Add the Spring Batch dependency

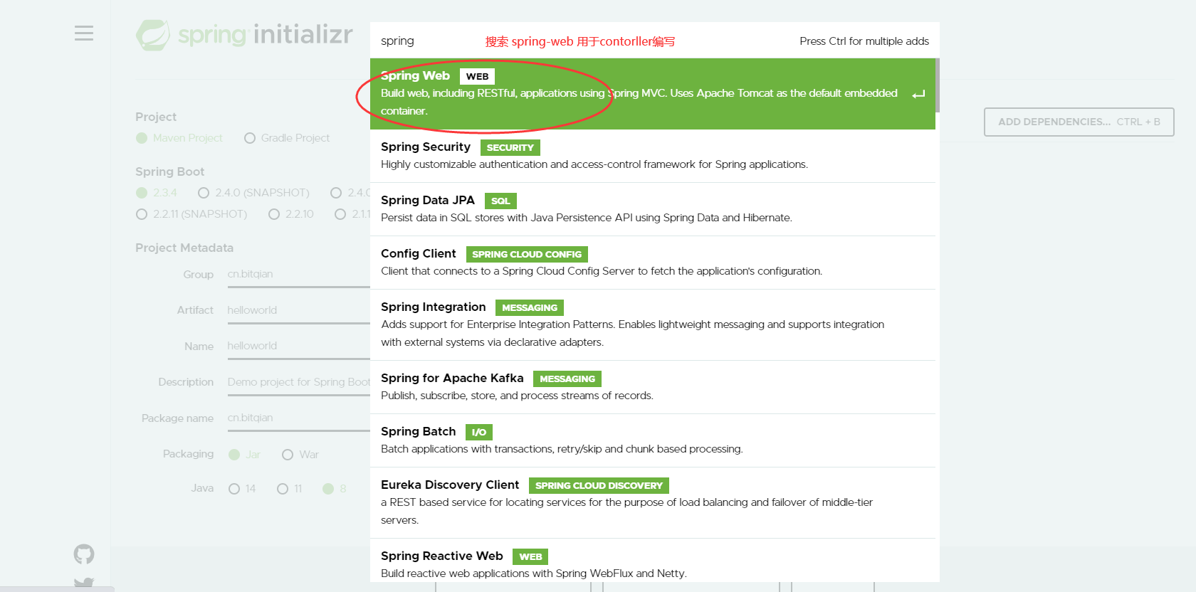[653, 440]
